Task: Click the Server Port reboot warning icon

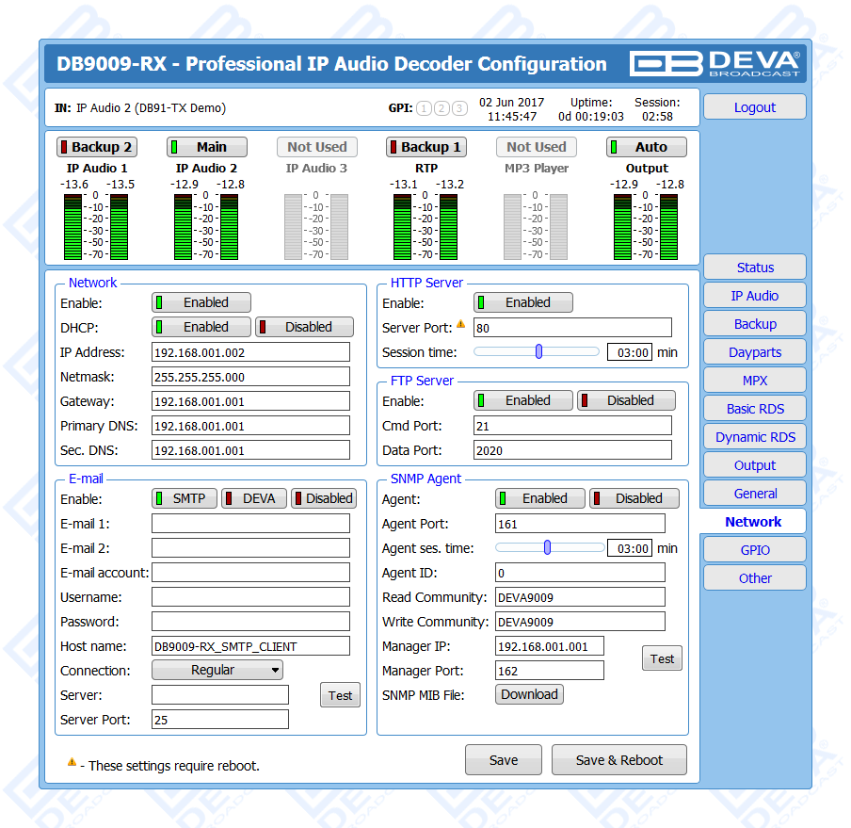Action: pos(461,325)
